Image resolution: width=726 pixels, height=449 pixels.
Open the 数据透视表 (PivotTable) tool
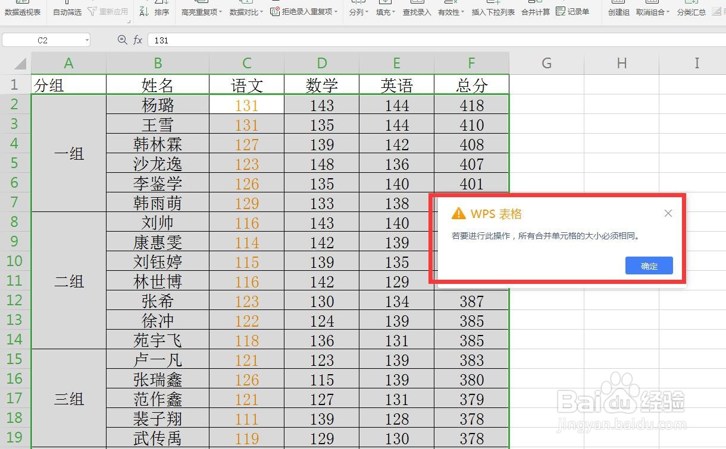click(x=24, y=10)
